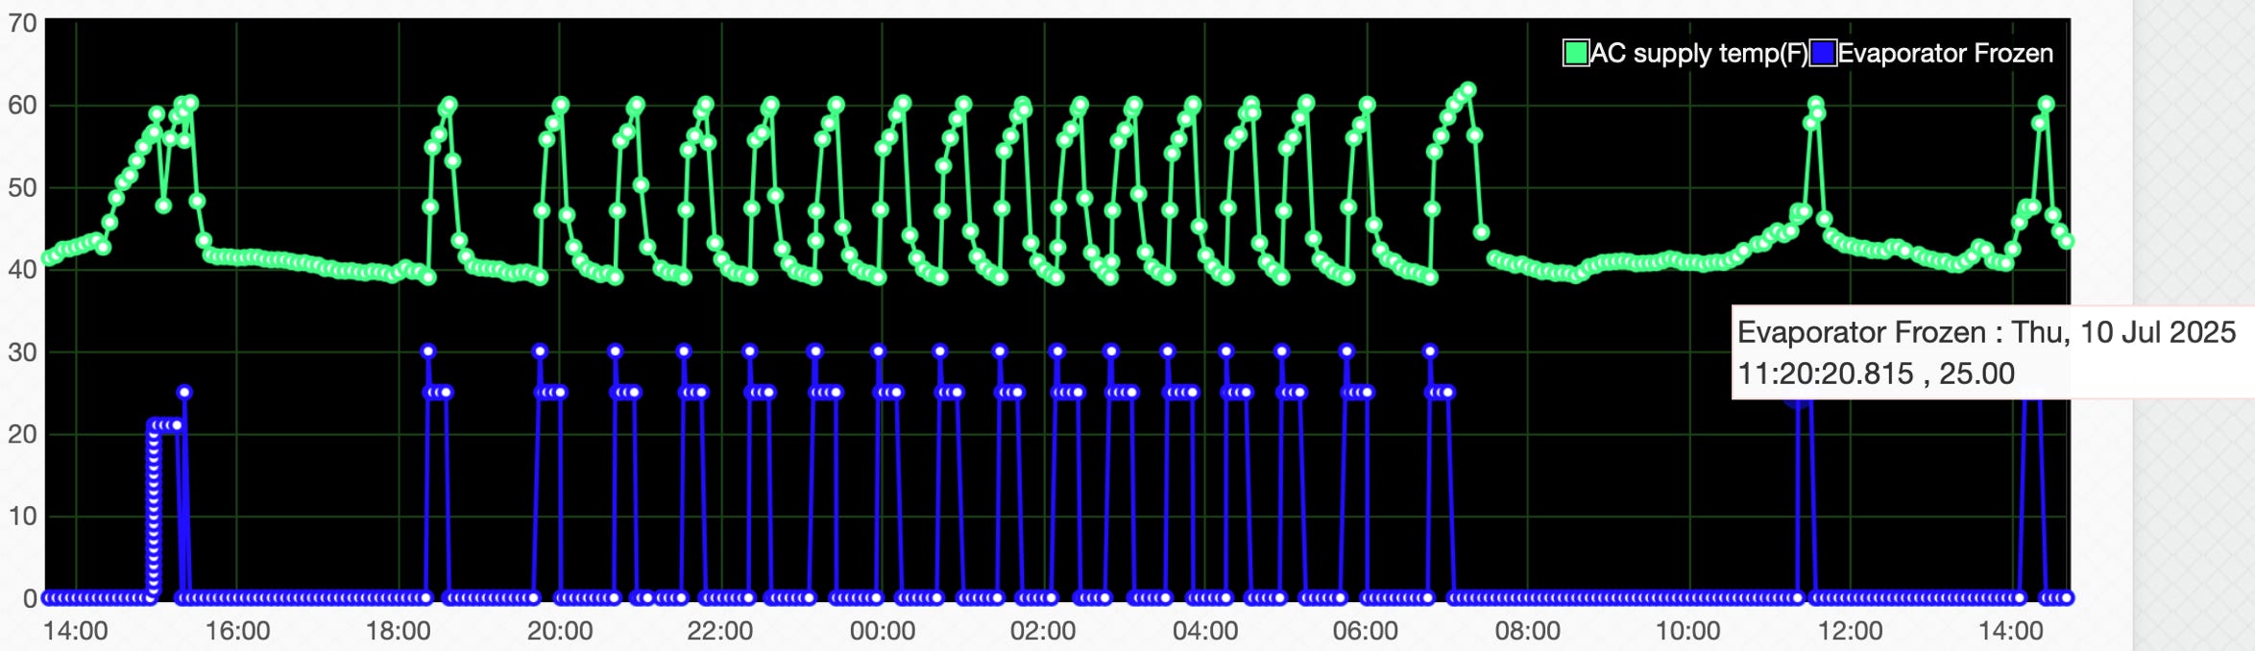Click the 30 y-axis label

22,352
